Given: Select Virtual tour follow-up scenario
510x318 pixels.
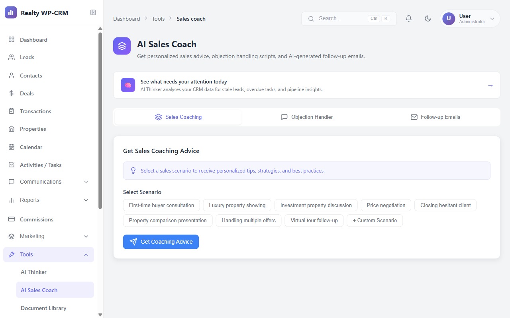Looking at the screenshot, I should pyautogui.click(x=314, y=221).
